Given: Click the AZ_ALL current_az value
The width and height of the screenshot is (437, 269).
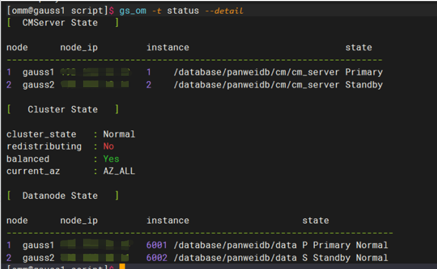Looking at the screenshot, I should click(119, 171).
